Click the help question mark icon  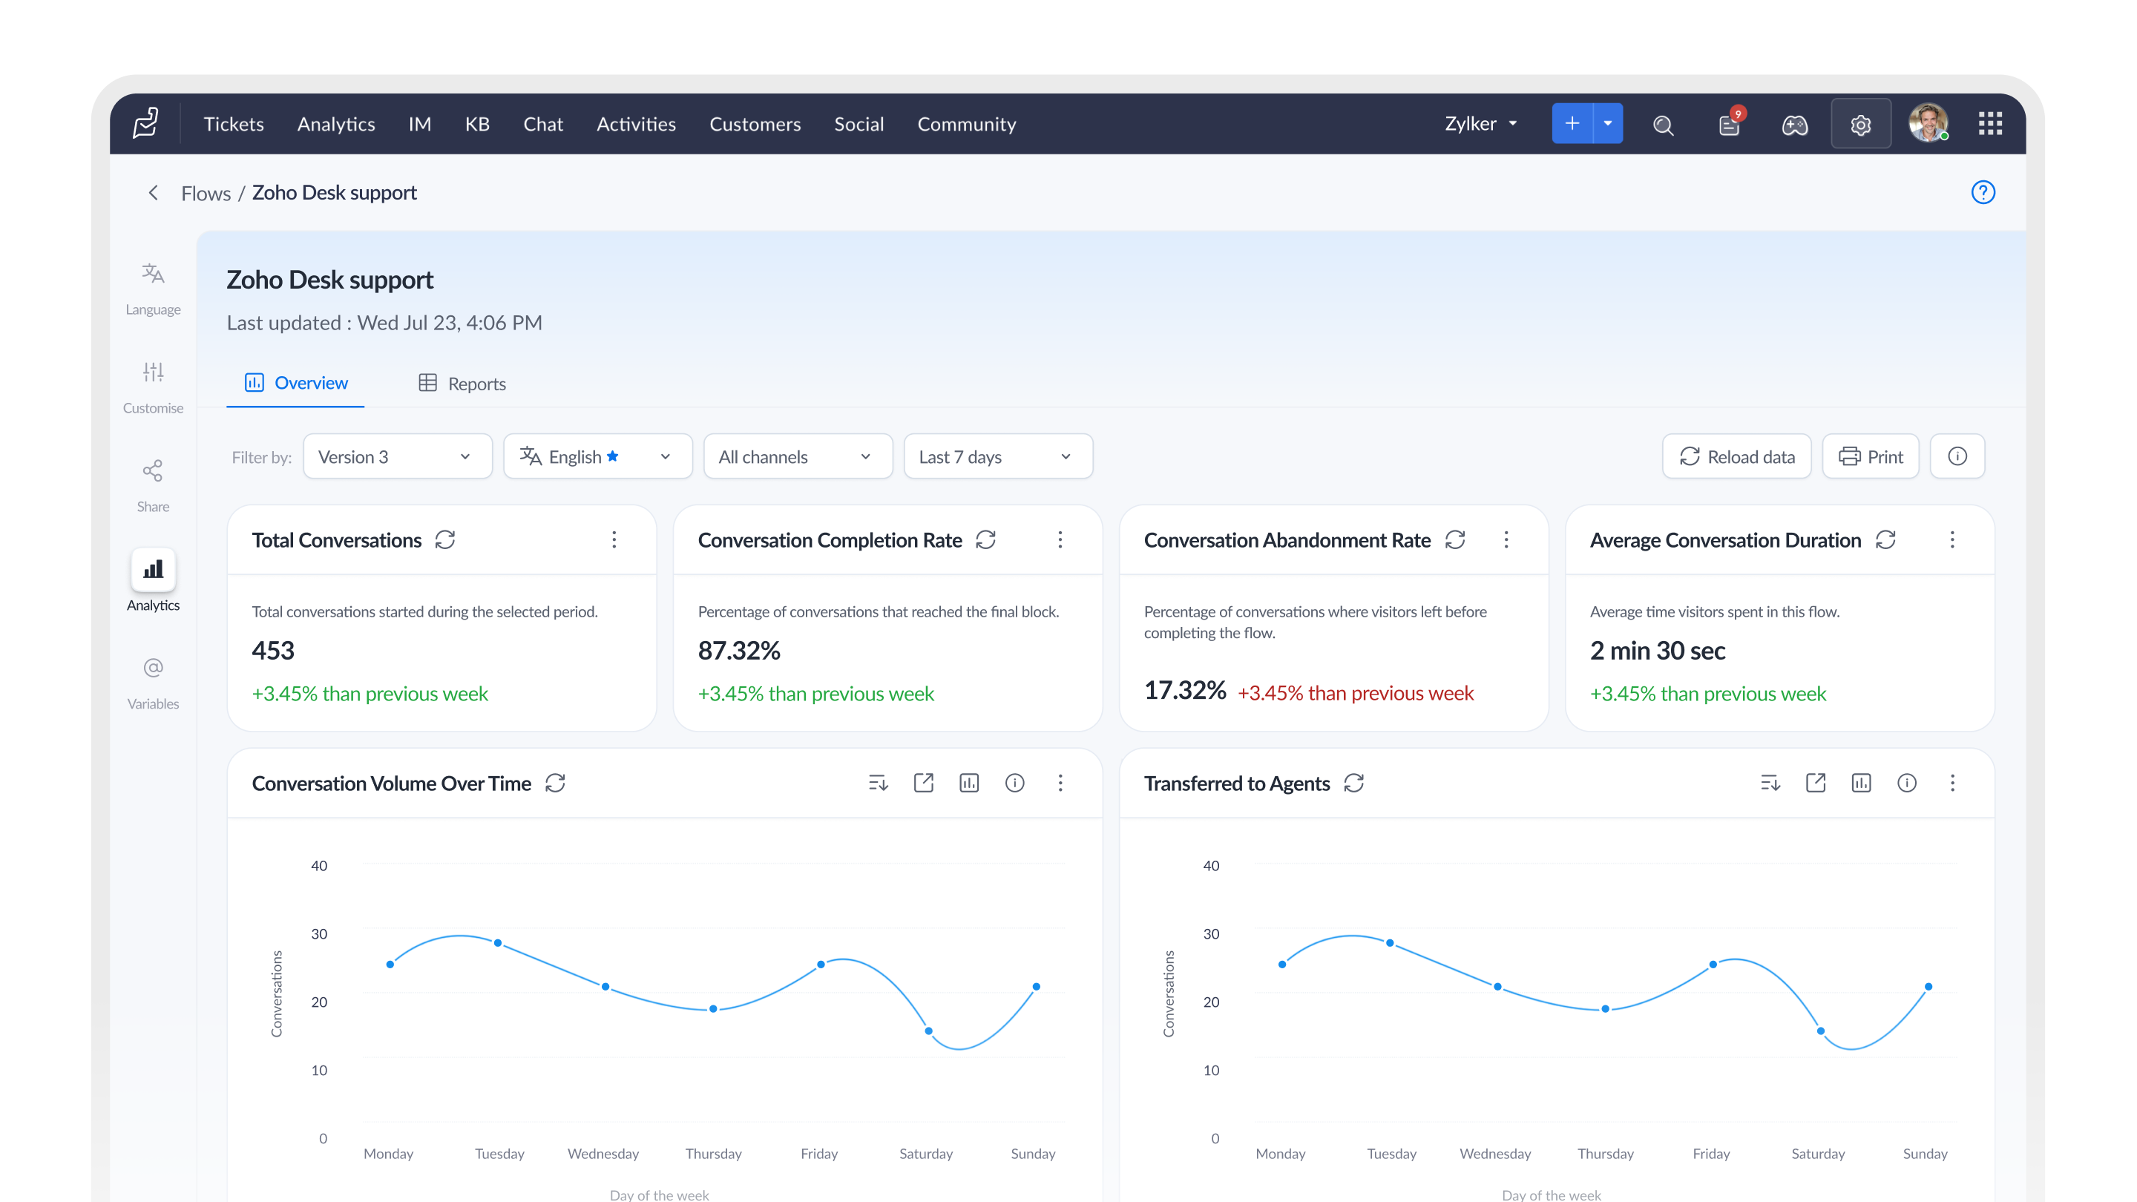[x=1983, y=192]
